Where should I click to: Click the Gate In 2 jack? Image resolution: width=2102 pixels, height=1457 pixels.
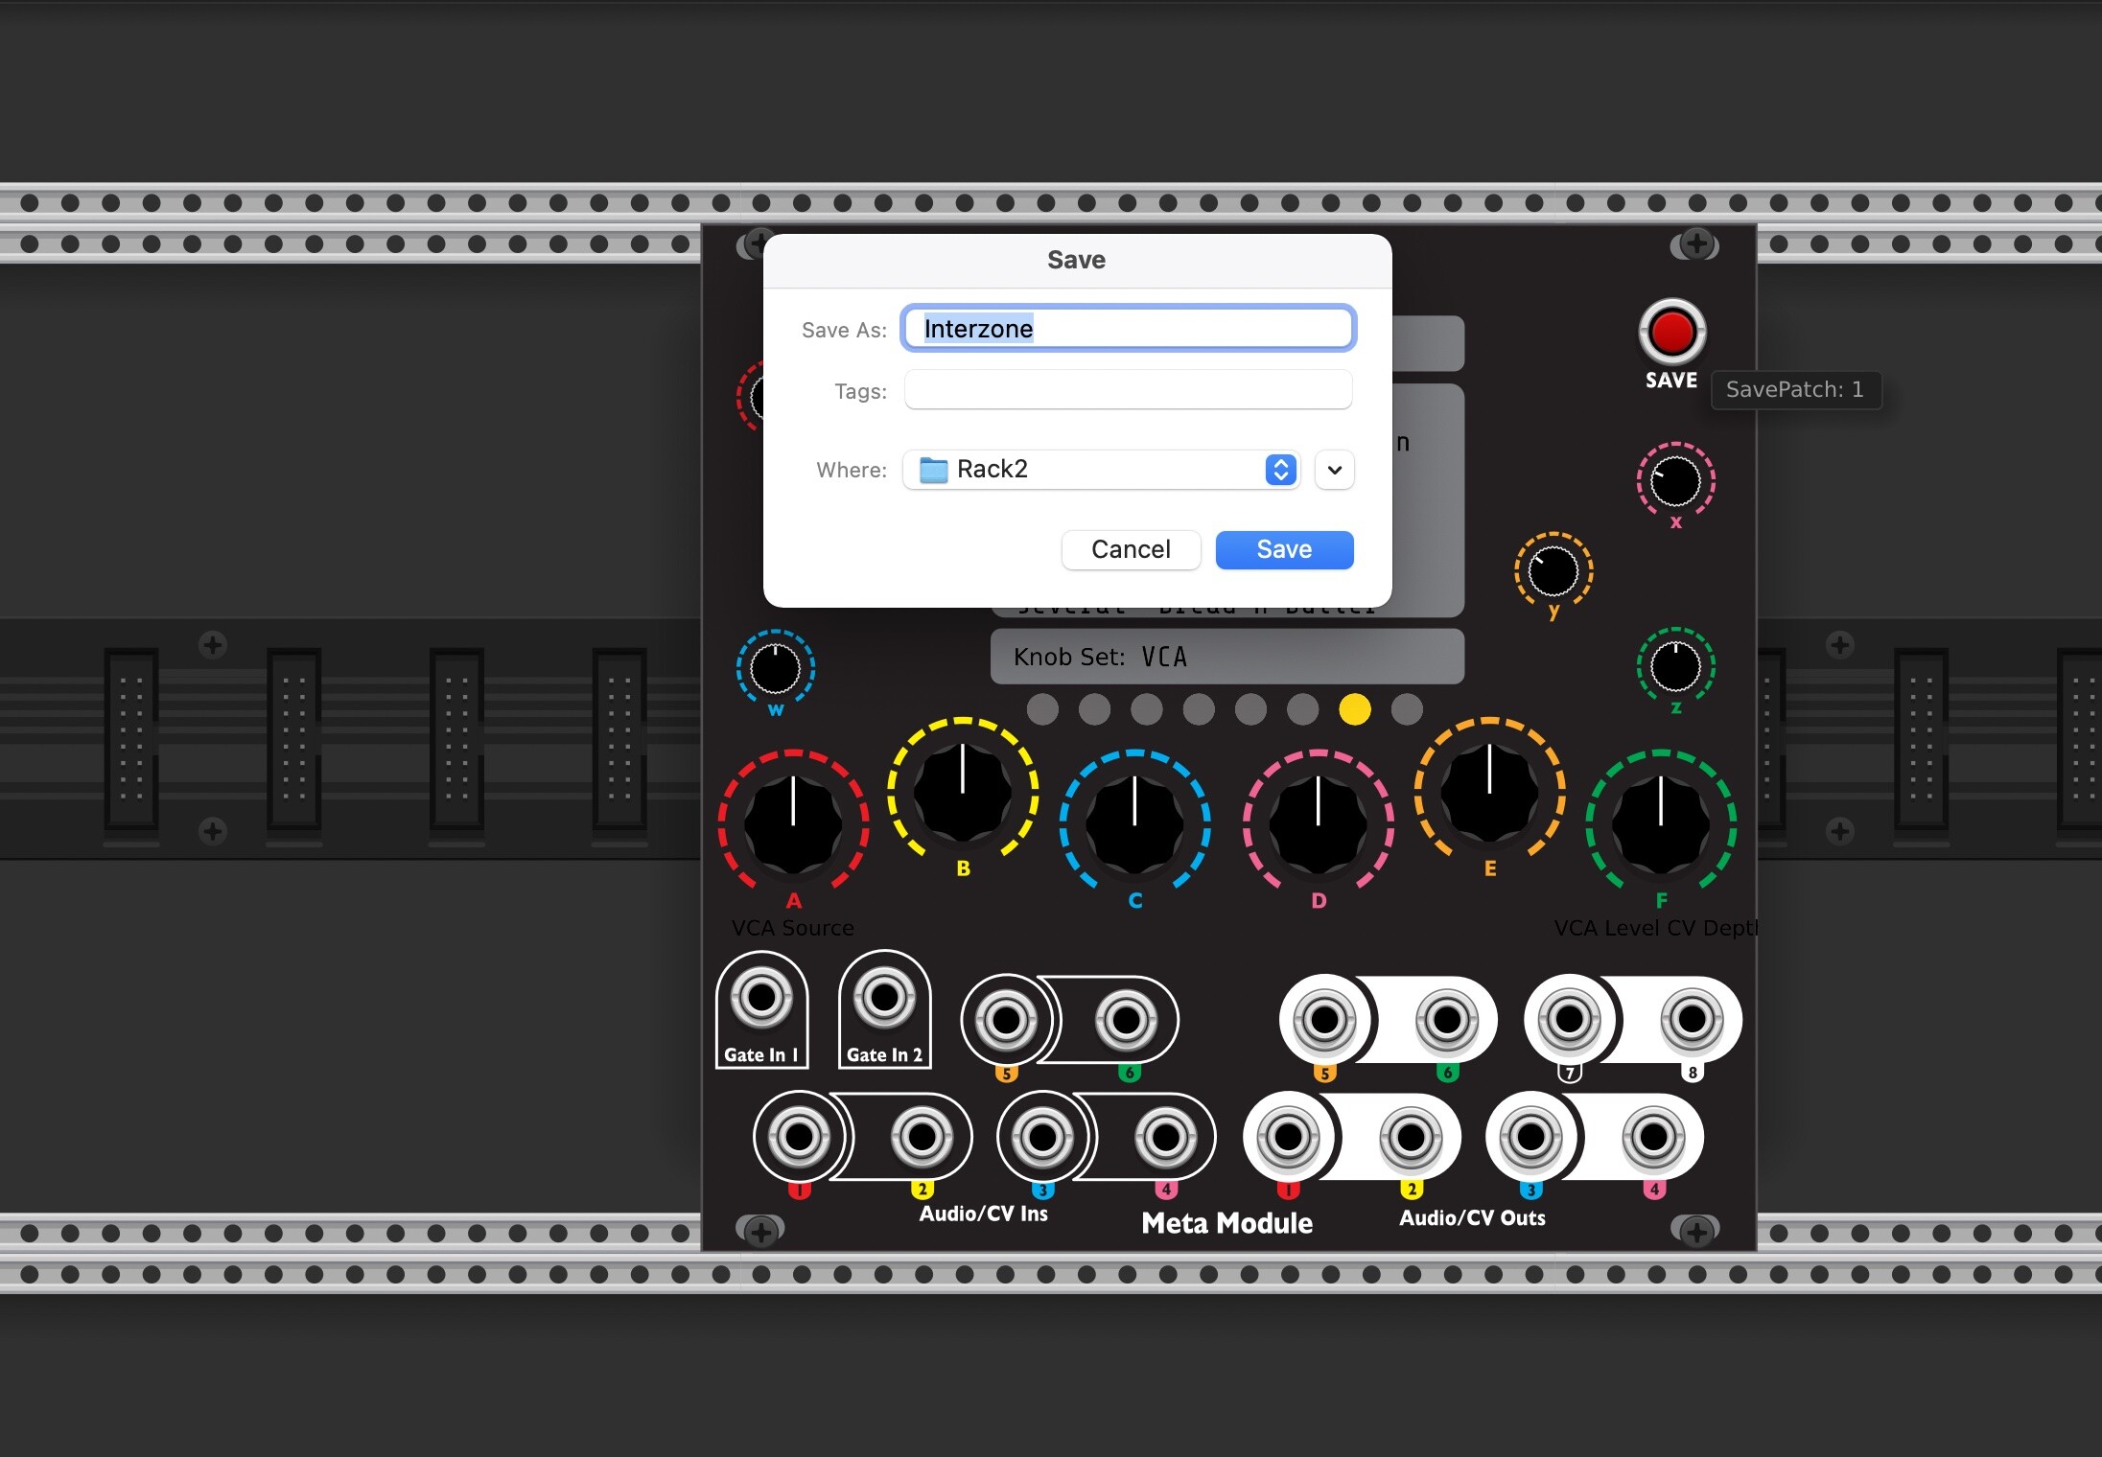pyautogui.click(x=884, y=998)
